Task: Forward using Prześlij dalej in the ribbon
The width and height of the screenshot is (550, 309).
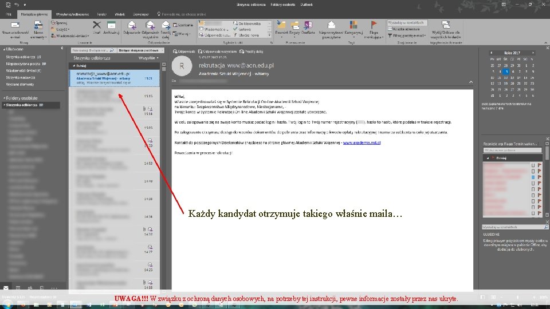Action: point(166,30)
